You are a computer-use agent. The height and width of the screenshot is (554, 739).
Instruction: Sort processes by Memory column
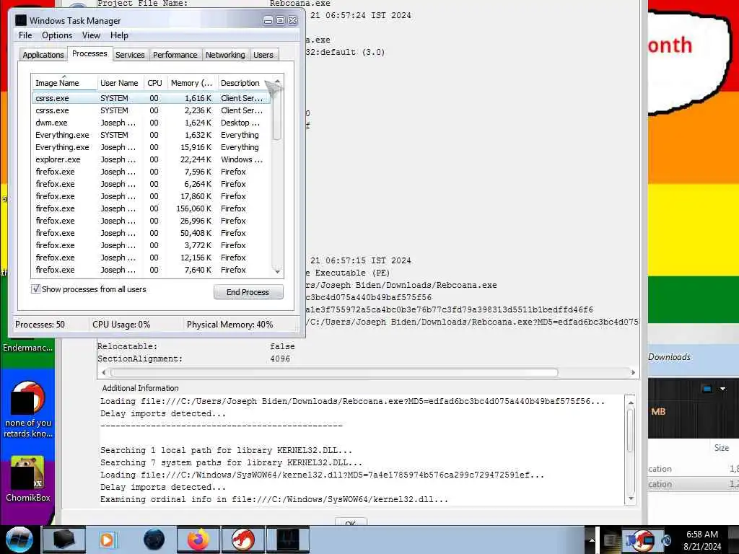coord(192,83)
